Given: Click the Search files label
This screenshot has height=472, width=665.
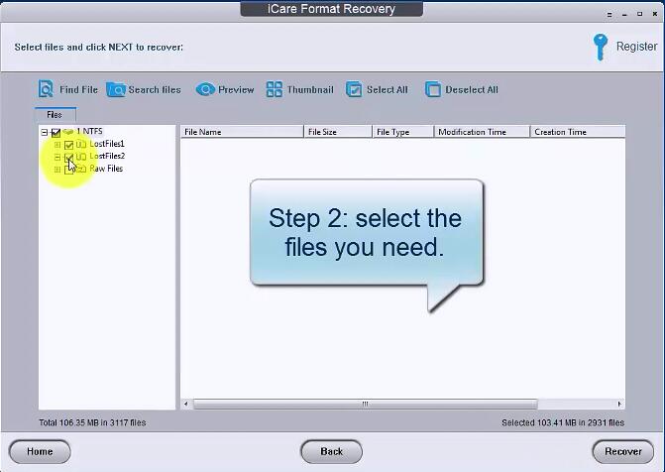Looking at the screenshot, I should point(155,89).
